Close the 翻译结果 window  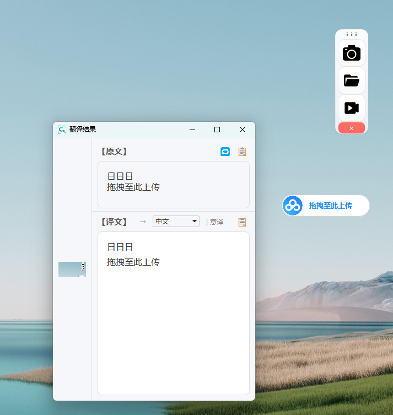[243, 130]
